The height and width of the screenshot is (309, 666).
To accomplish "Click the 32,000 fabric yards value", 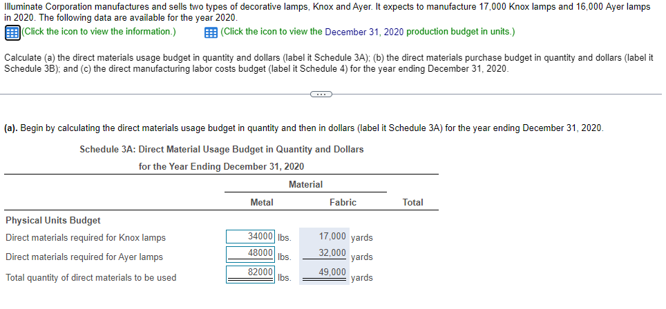I will coord(332,253).
